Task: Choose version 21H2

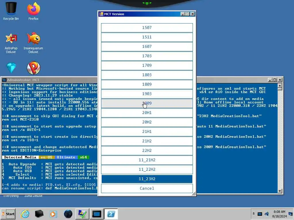Action: click(147, 141)
